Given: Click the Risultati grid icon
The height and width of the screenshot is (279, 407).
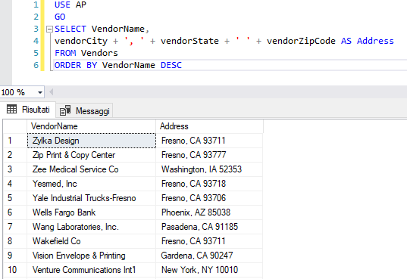Looking at the screenshot, I should [x=11, y=110].
